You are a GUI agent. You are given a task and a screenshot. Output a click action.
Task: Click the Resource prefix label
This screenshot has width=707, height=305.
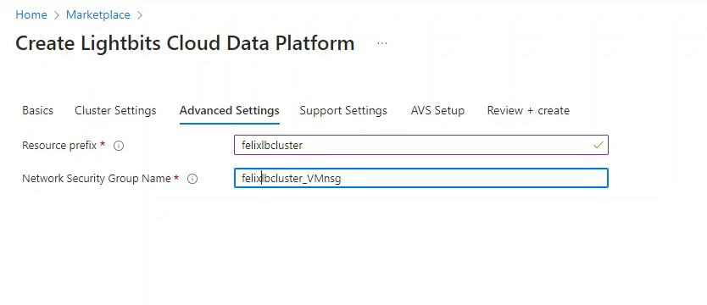(x=59, y=146)
